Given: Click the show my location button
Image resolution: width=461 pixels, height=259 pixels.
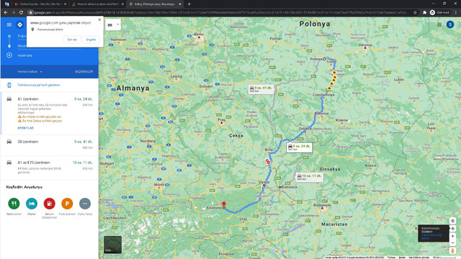Looking at the screenshot, I should 453,229.
